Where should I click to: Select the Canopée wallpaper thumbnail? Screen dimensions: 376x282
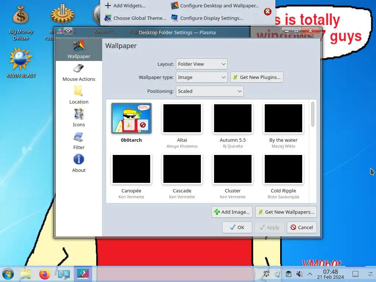131,169
